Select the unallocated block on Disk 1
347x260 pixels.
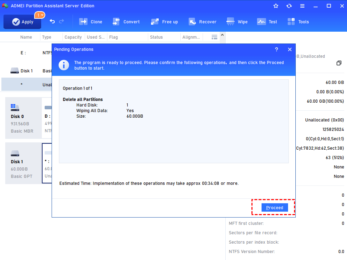47,163
